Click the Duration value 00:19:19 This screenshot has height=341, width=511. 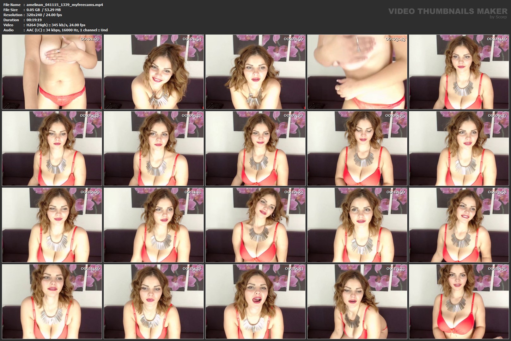click(x=34, y=20)
